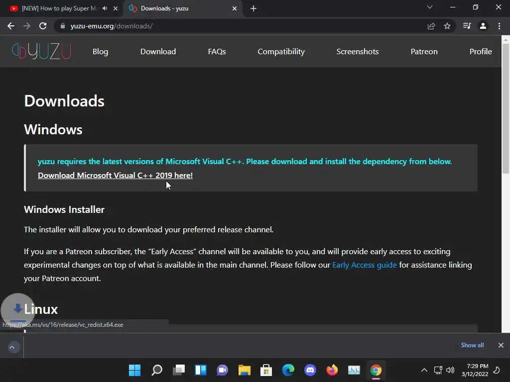Image resolution: width=510 pixels, height=382 pixels.
Task: Click the focus assist moon tray icon
Action: 497,370
